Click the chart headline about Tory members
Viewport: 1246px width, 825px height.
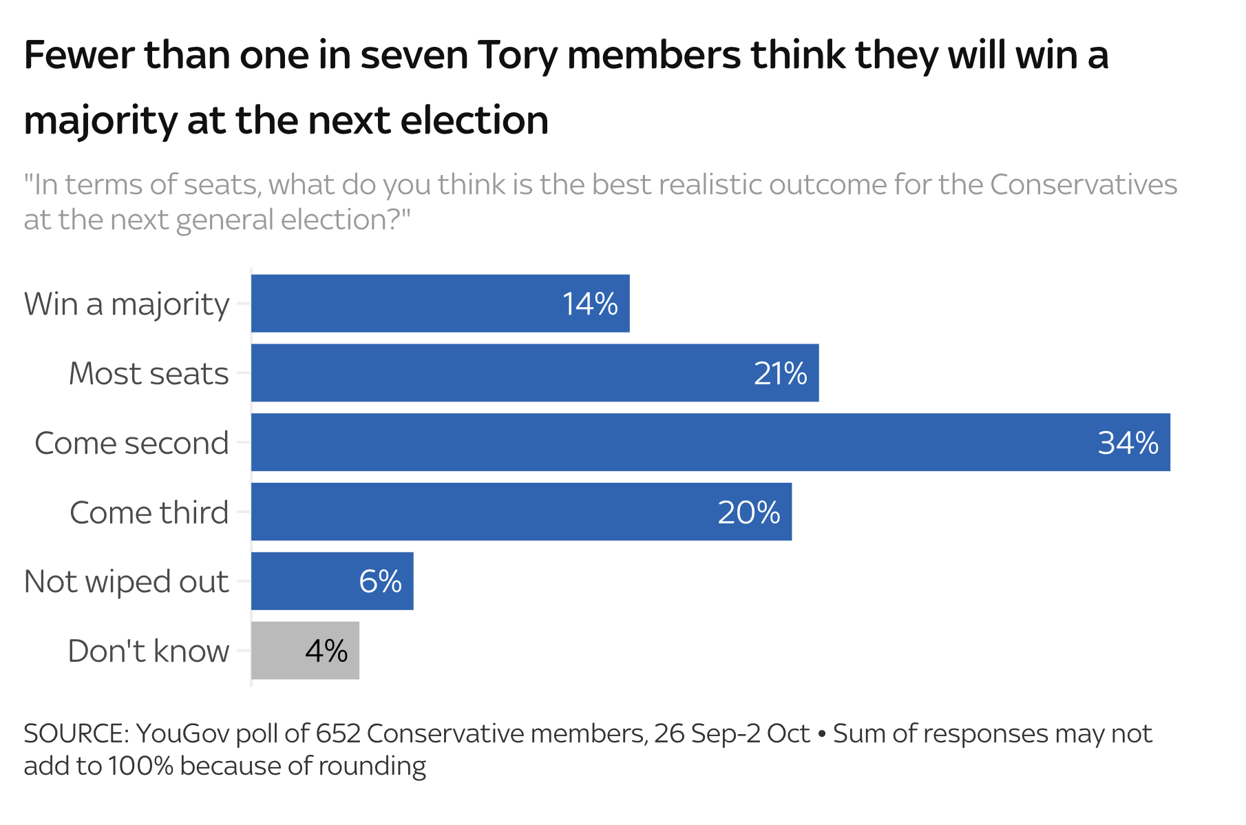(x=564, y=87)
